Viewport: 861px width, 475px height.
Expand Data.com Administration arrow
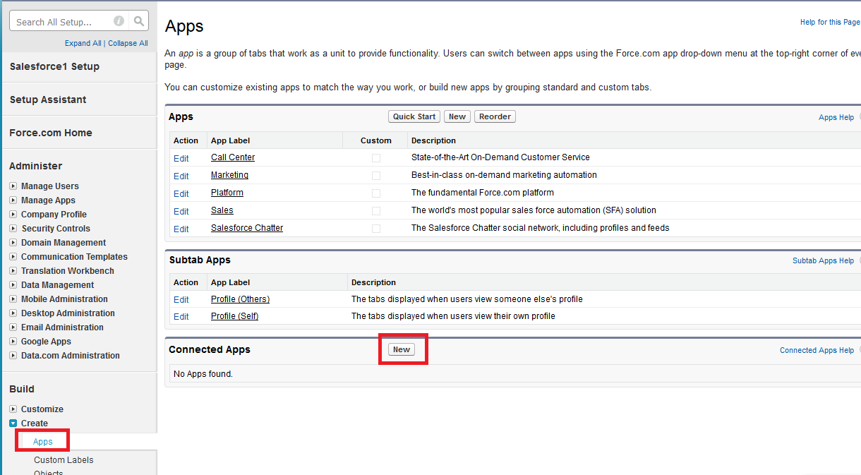(x=13, y=356)
